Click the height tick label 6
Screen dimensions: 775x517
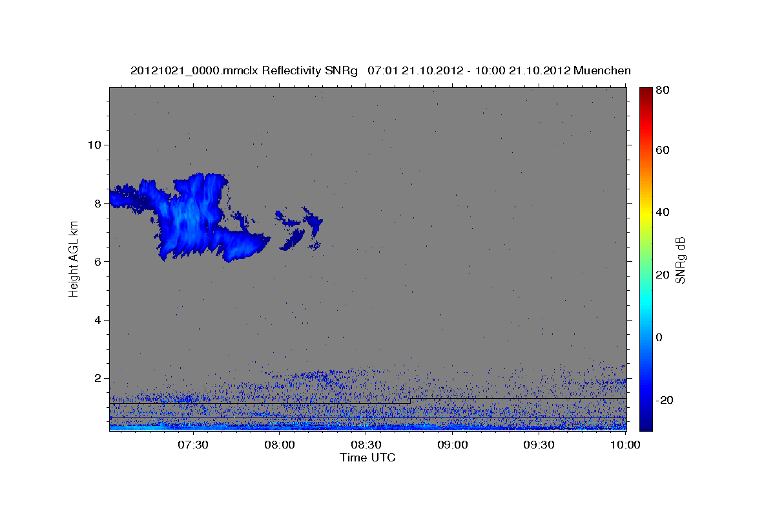(x=99, y=261)
